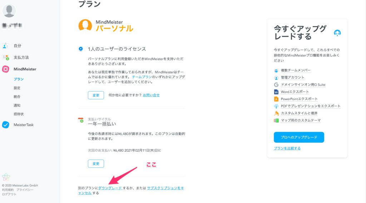Screen dimensions: 366x203
Task: Click the PowerPoint エクスポート icon
Action: coord(276,99)
